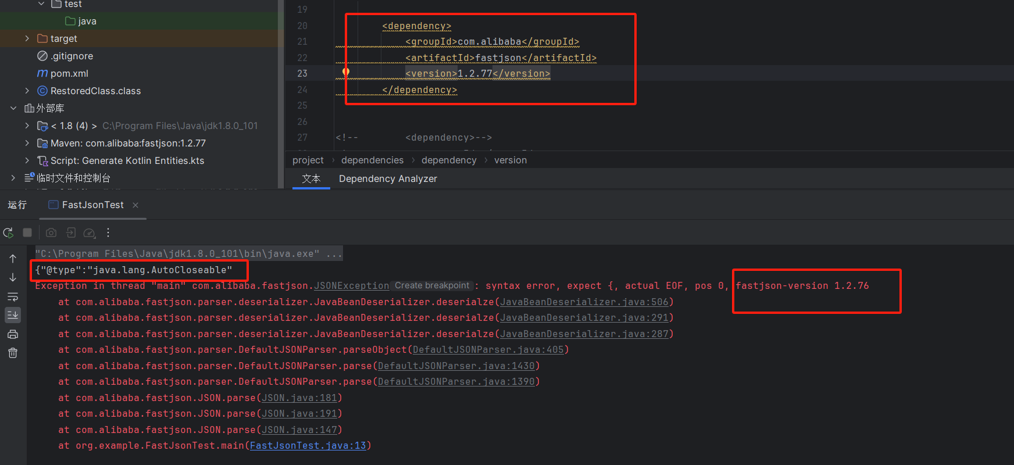
Task: Clear console with the trash icon
Action: 13,353
